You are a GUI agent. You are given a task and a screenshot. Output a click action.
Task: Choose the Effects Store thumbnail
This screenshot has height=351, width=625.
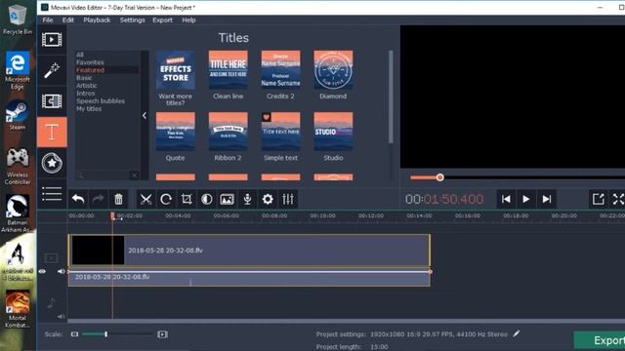tap(176, 69)
